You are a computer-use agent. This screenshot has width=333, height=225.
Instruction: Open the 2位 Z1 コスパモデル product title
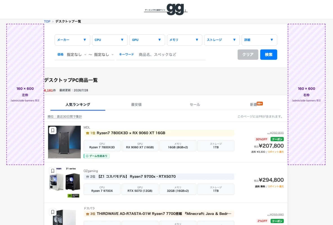pyautogui.click(x=137, y=177)
